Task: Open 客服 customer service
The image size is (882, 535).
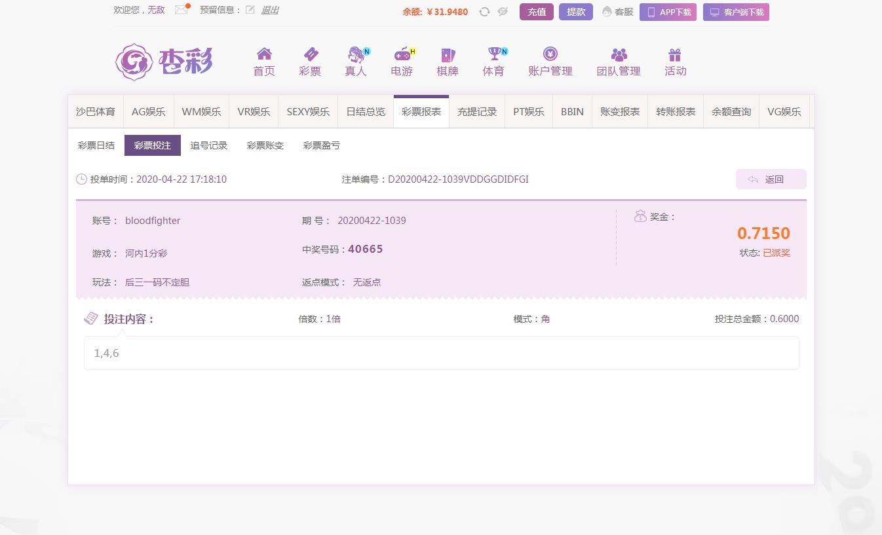Action: click(x=618, y=12)
